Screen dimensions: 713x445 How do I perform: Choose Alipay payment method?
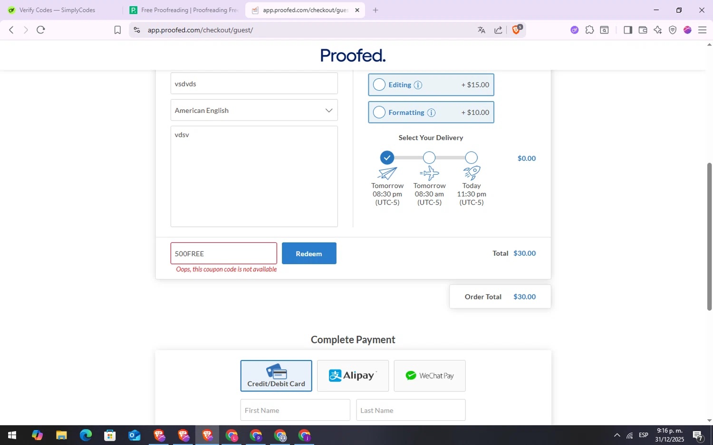pos(353,376)
